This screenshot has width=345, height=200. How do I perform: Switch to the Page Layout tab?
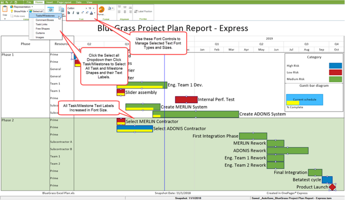click(x=64, y=2)
